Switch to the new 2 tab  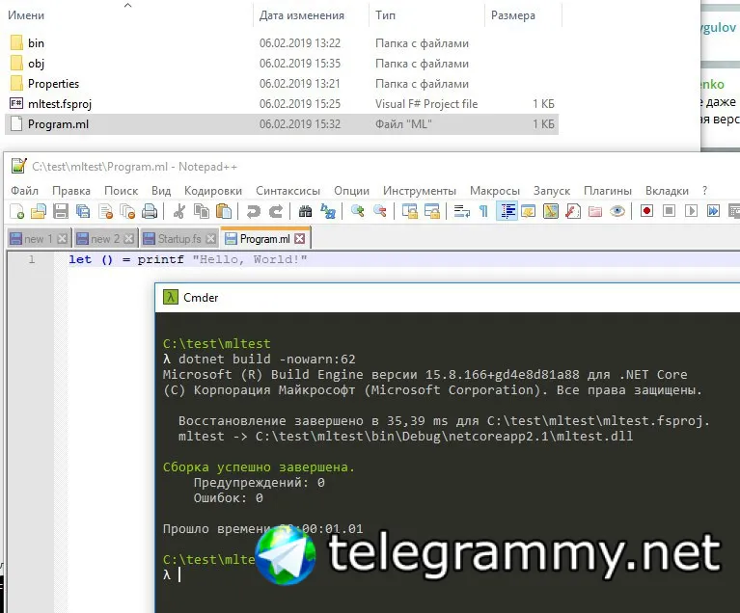(x=105, y=239)
